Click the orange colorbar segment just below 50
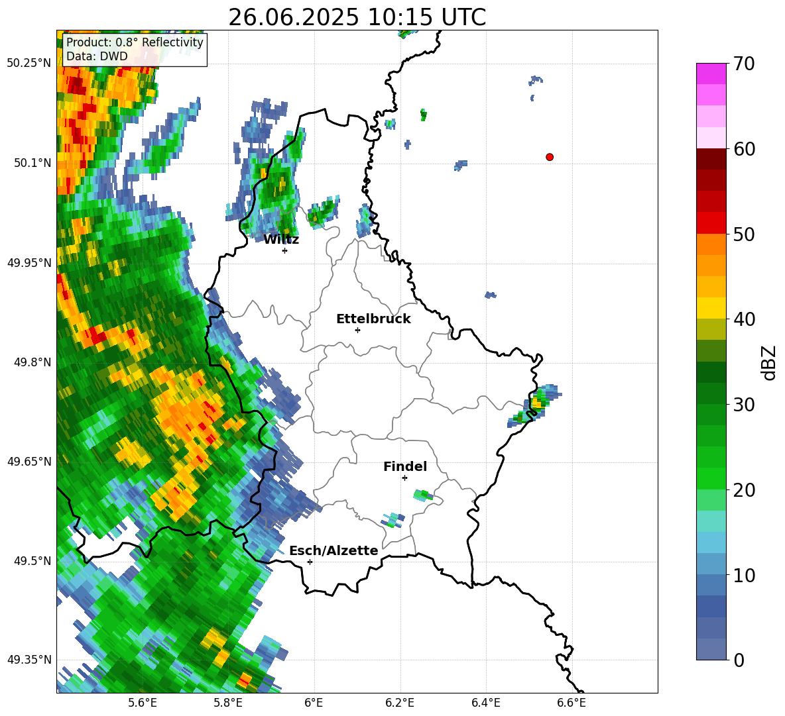 [711, 244]
